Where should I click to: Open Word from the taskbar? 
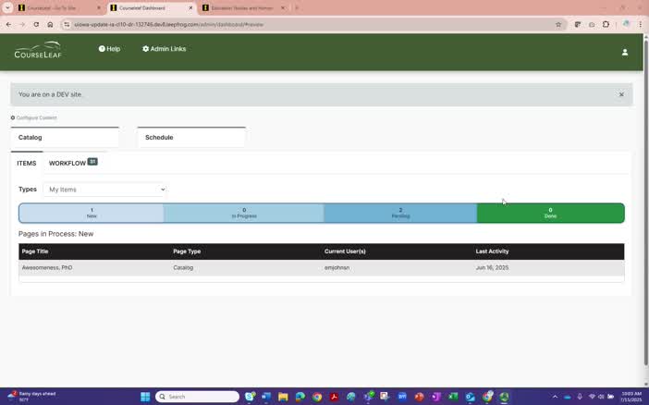tap(266, 397)
